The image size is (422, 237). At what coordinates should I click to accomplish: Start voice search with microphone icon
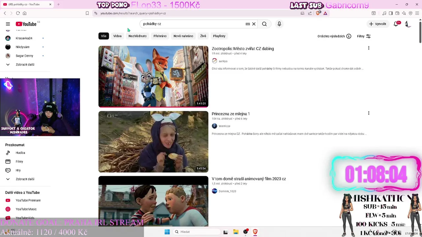click(x=279, y=24)
